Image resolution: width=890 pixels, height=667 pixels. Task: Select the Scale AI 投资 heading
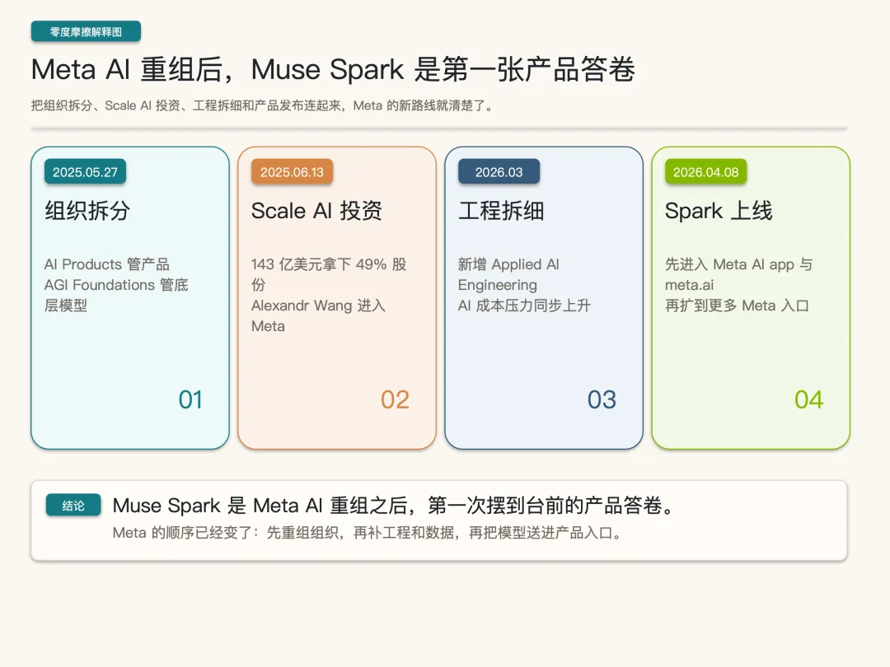pyautogui.click(x=316, y=211)
